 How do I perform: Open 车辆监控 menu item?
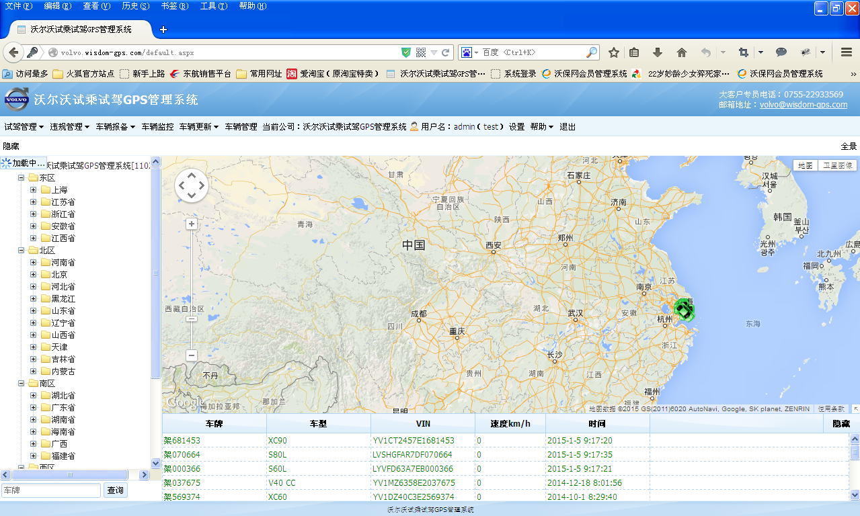pos(157,127)
